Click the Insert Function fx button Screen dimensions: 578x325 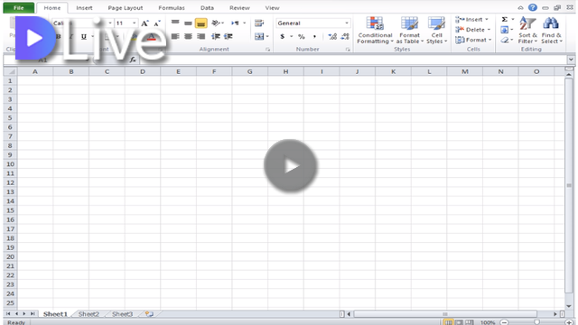point(133,60)
